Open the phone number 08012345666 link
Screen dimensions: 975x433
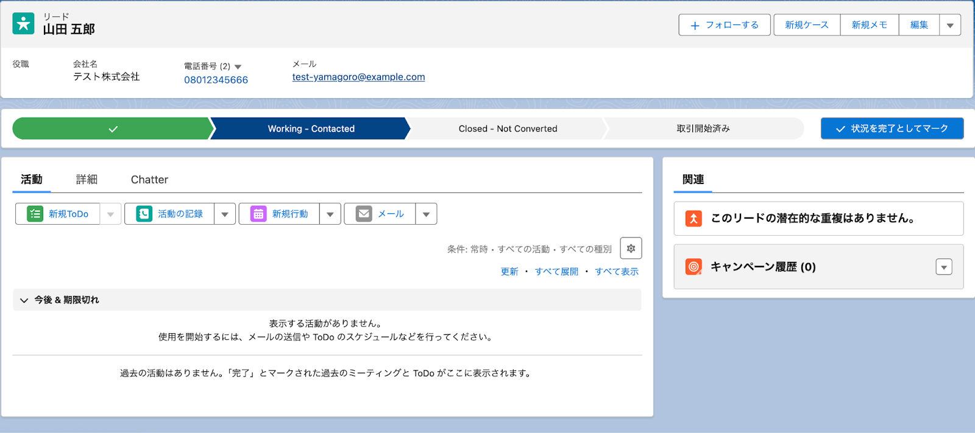tap(216, 80)
